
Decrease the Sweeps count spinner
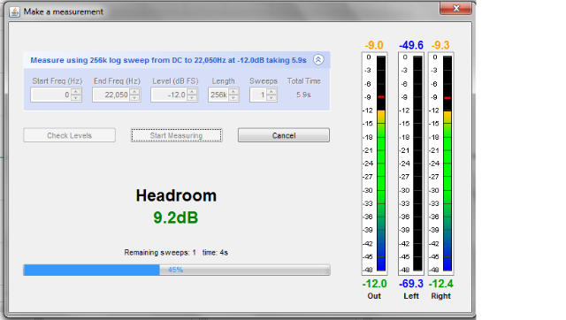[272, 98]
